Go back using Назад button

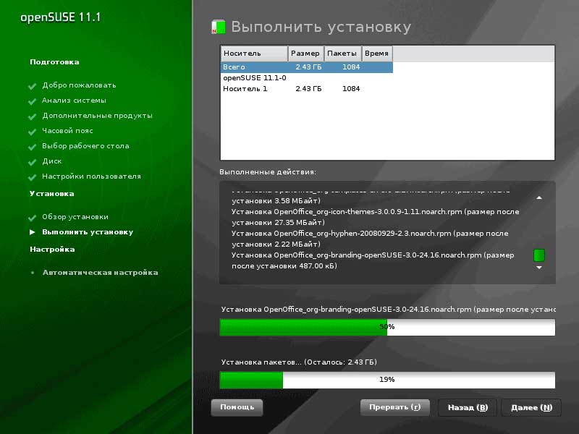[468, 408]
